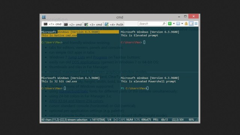Click the magnifier icon in Search box
240x135 pixels.
(164, 24)
